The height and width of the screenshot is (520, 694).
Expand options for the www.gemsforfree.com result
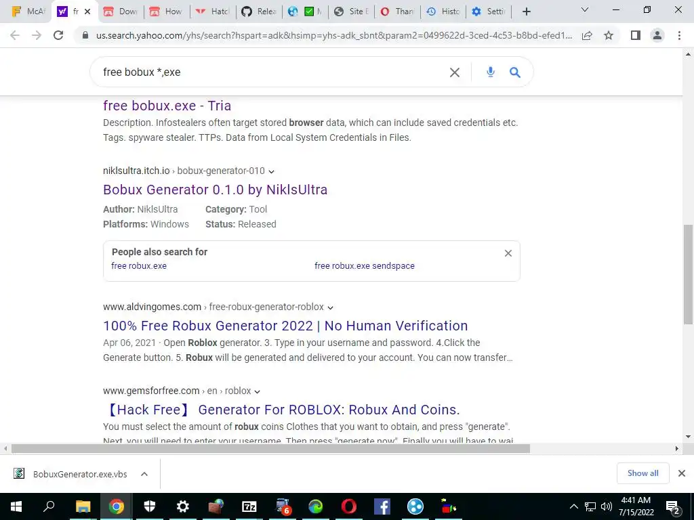click(257, 392)
